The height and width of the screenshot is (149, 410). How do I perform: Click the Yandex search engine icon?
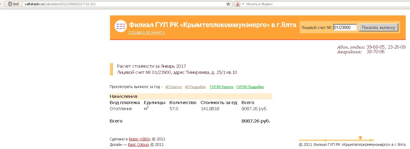pyautogui.click(x=238, y=4)
